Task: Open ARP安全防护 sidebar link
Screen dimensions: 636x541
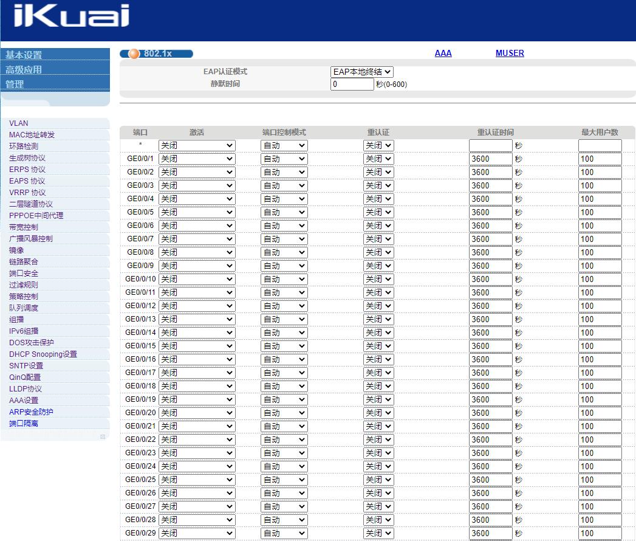Action: [x=31, y=412]
